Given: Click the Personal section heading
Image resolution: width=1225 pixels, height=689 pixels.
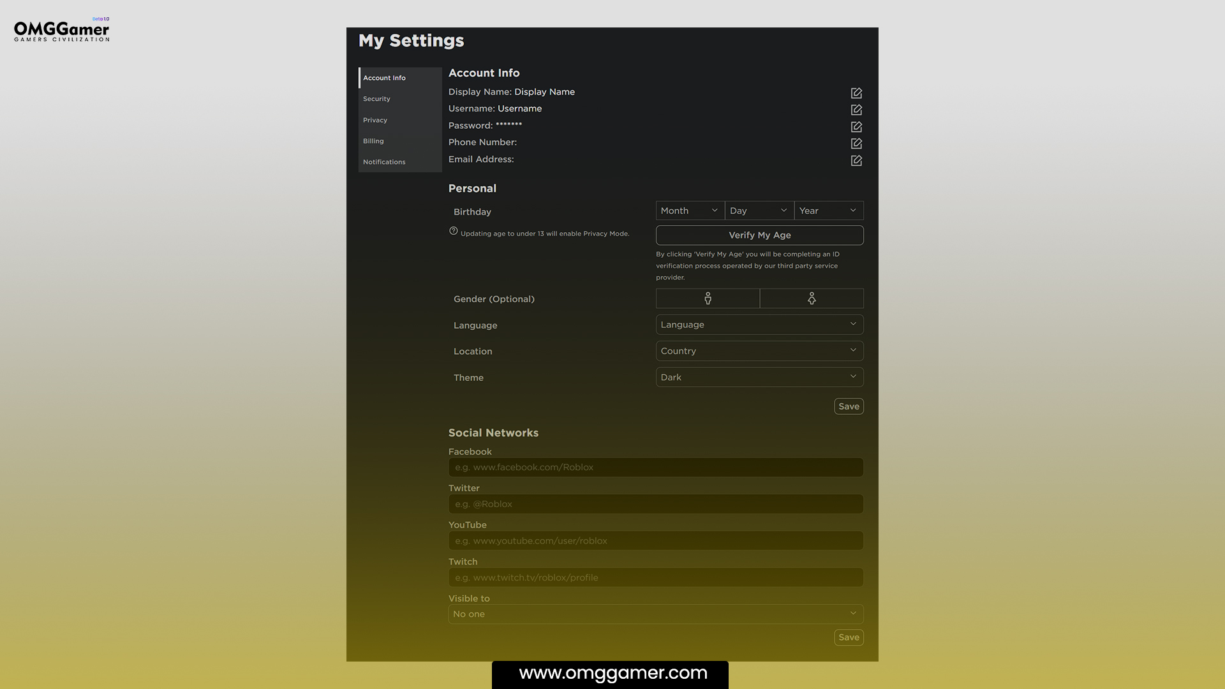Looking at the screenshot, I should coord(472,189).
